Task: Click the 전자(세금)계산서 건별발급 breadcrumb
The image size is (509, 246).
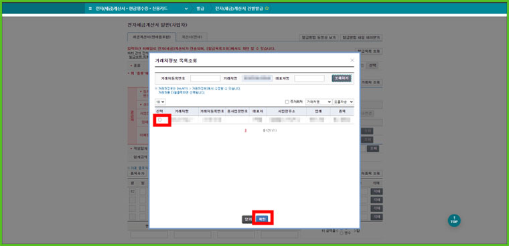Action: click(x=239, y=9)
